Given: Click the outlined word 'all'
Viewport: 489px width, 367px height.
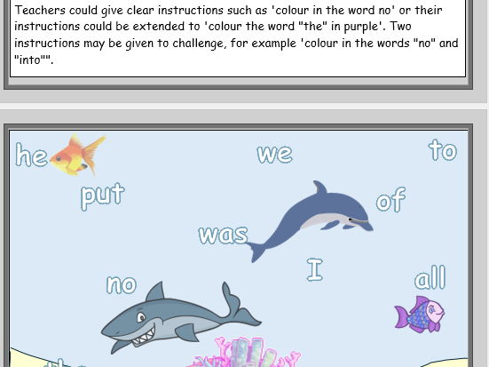Looking at the screenshot, I should pyautogui.click(x=430, y=277).
